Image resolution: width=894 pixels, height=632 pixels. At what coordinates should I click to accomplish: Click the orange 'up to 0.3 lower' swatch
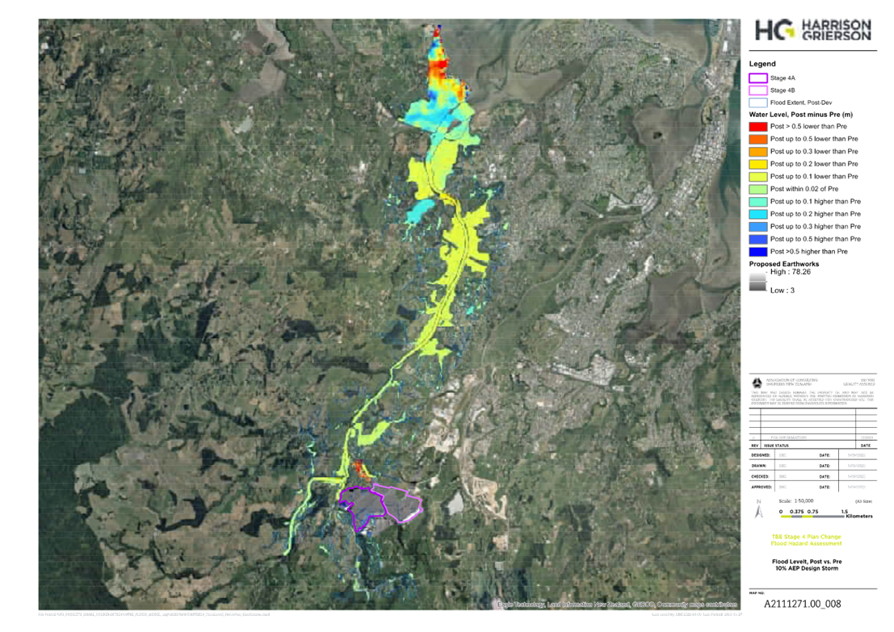coord(758,152)
